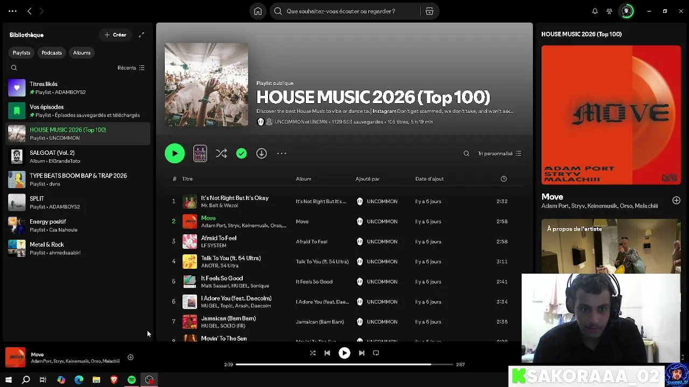Open the Energy positif playlist
Viewport: 689px width, 387px height.
click(x=78, y=225)
